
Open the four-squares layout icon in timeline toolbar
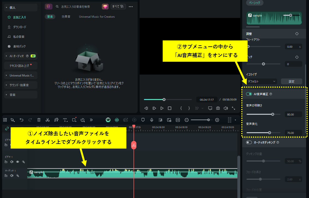[x=5, y=120]
